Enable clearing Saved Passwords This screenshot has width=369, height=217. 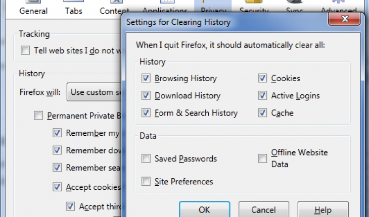[146, 158]
